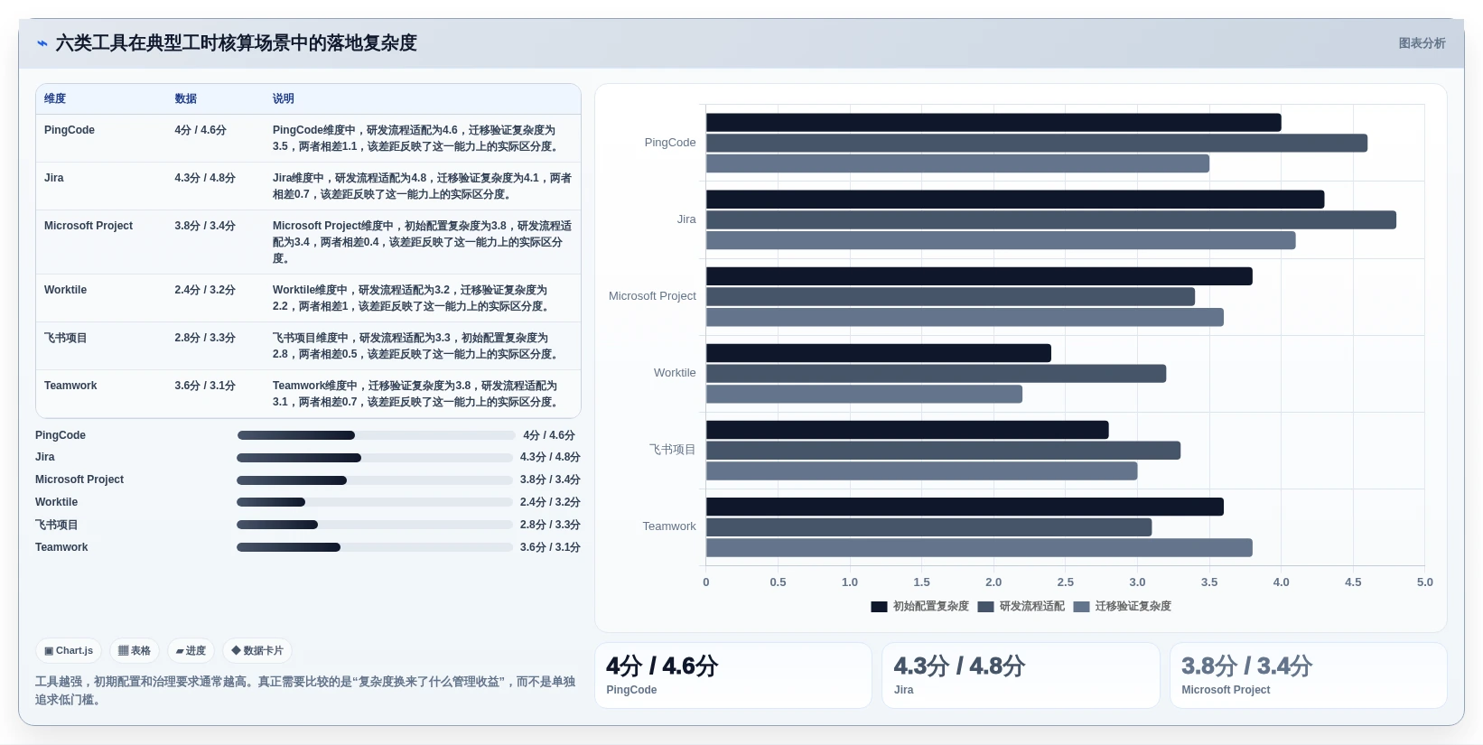Toggle the 研发流程适配 legend swatch
The height and width of the screenshot is (745, 1483).
point(985,607)
